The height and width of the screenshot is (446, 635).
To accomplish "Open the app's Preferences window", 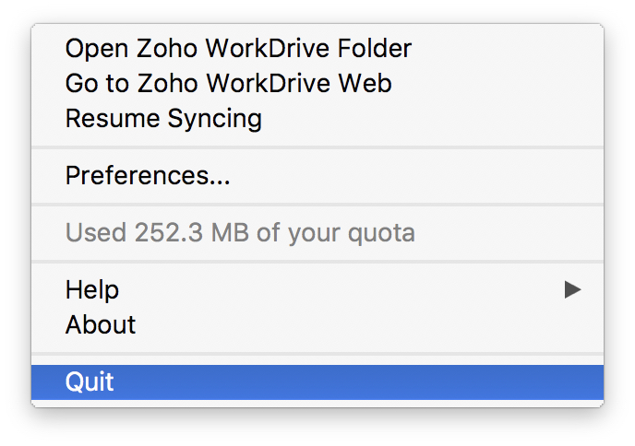I will [148, 175].
